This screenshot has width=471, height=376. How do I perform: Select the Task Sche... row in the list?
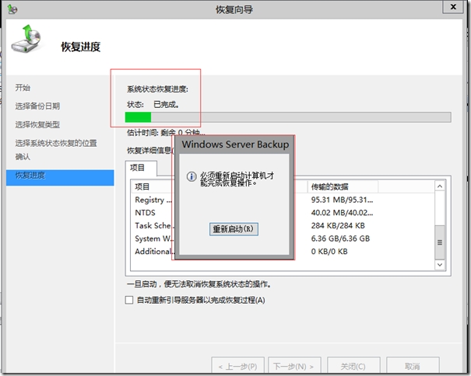click(154, 225)
